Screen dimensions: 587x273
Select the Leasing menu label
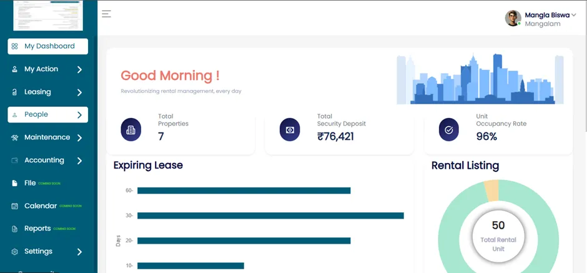coord(37,92)
